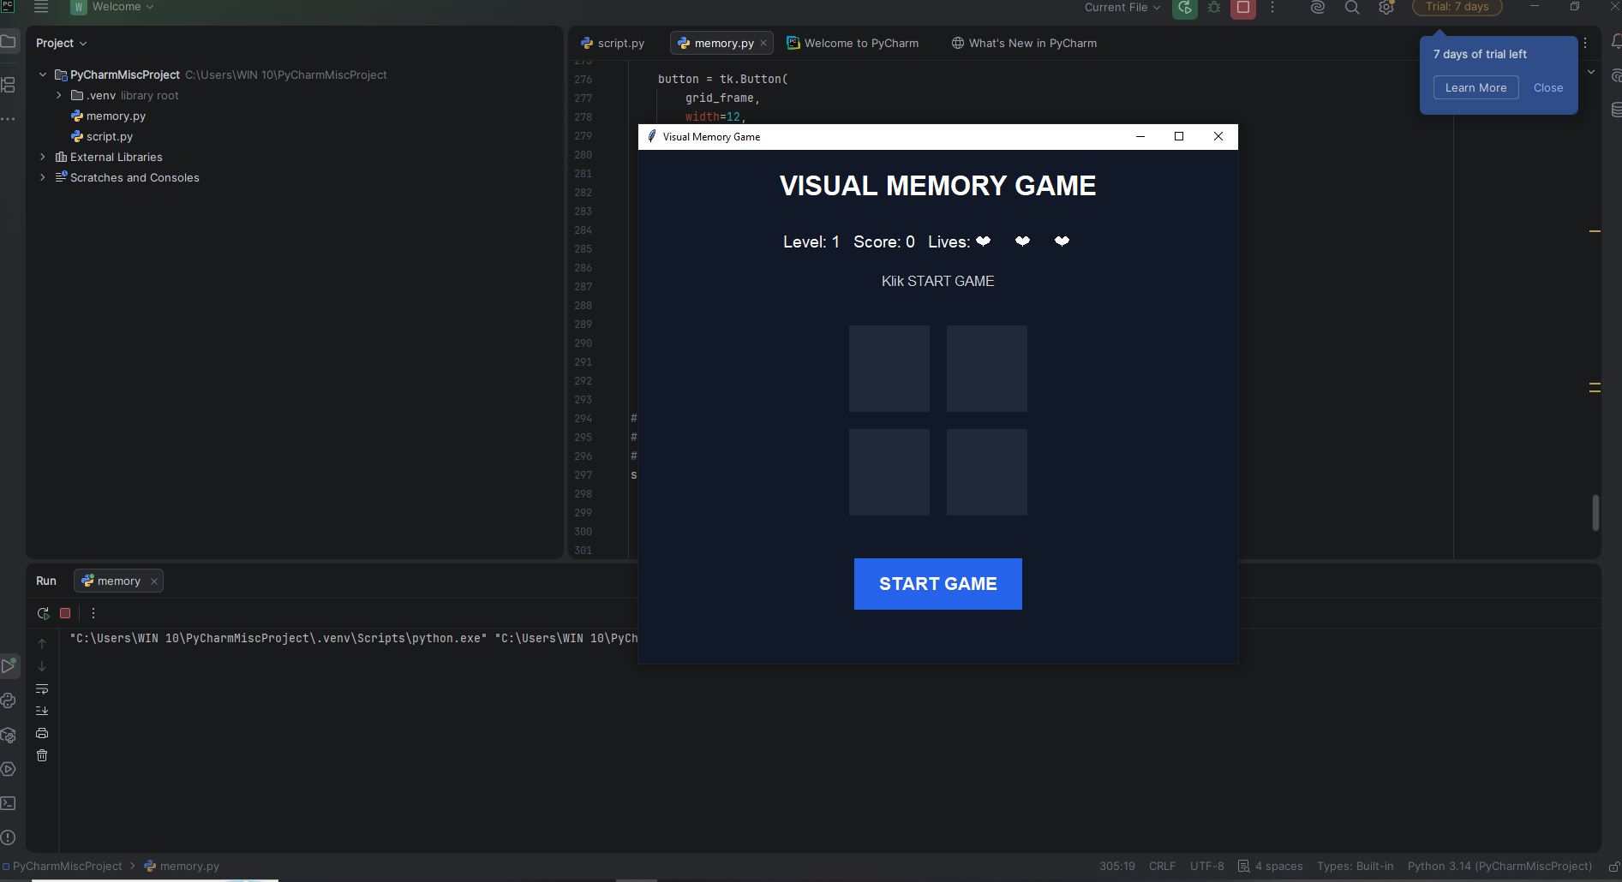Open the Run tool window sidebar icon
1622x882 pixels.
click(x=9, y=666)
